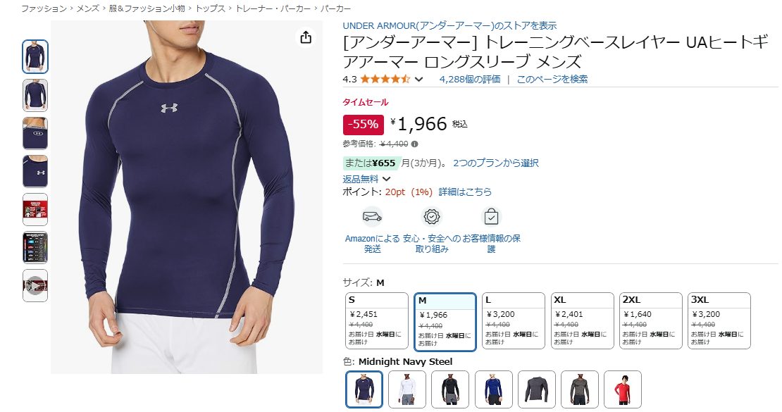Viewport: 782px width, 412px height.
Task: Click the reference price info icon
Action: 414,144
